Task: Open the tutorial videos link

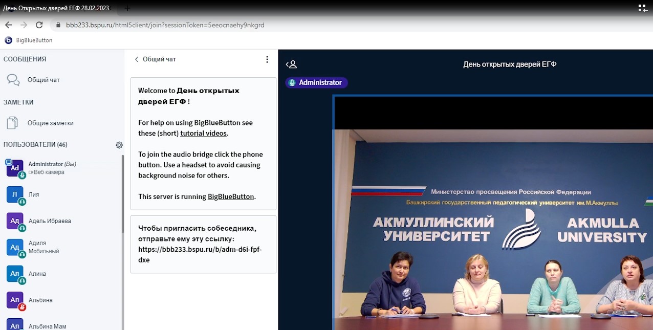Action: (x=204, y=133)
